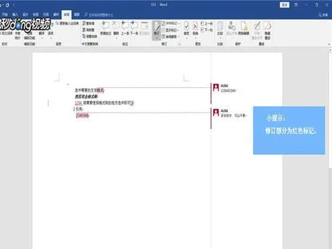Image resolution: width=332 pixels, height=249 pixels.
Task: Expand the Track Changes dropdown arrow
Action: pyautogui.click(x=157, y=37)
